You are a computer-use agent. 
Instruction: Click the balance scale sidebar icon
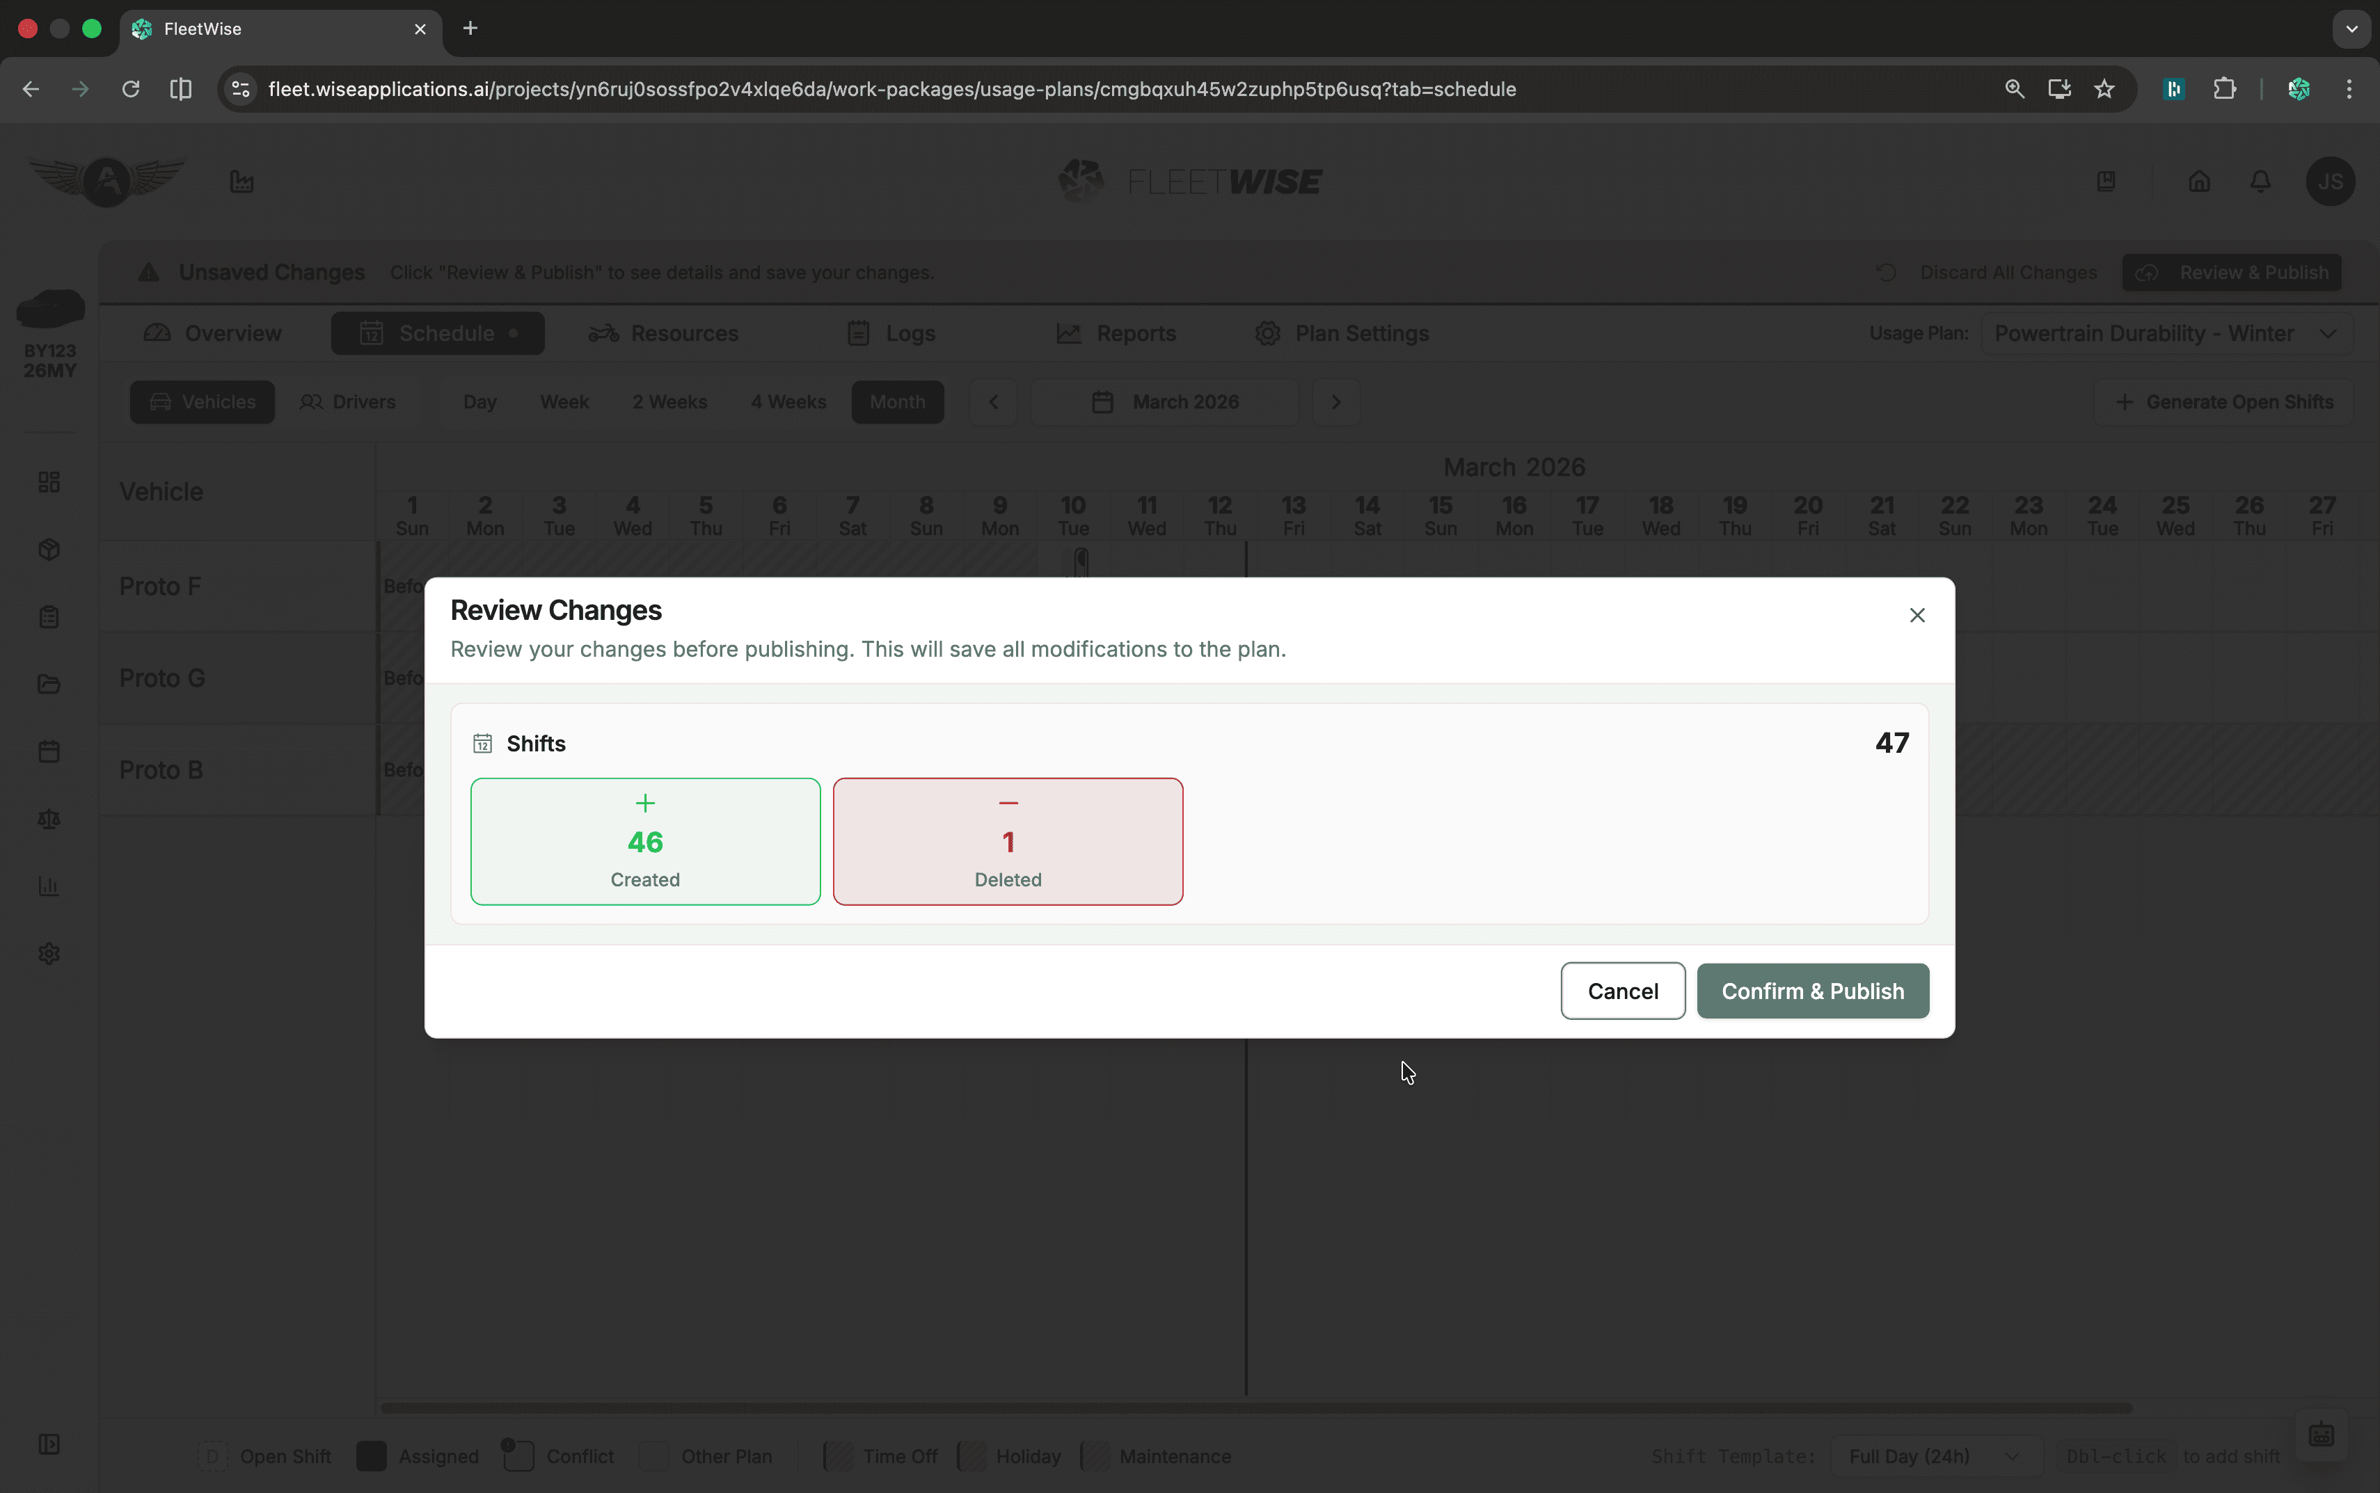coord(49,819)
